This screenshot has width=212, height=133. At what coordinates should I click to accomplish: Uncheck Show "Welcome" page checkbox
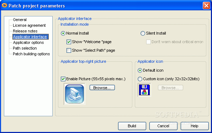tap(69, 42)
